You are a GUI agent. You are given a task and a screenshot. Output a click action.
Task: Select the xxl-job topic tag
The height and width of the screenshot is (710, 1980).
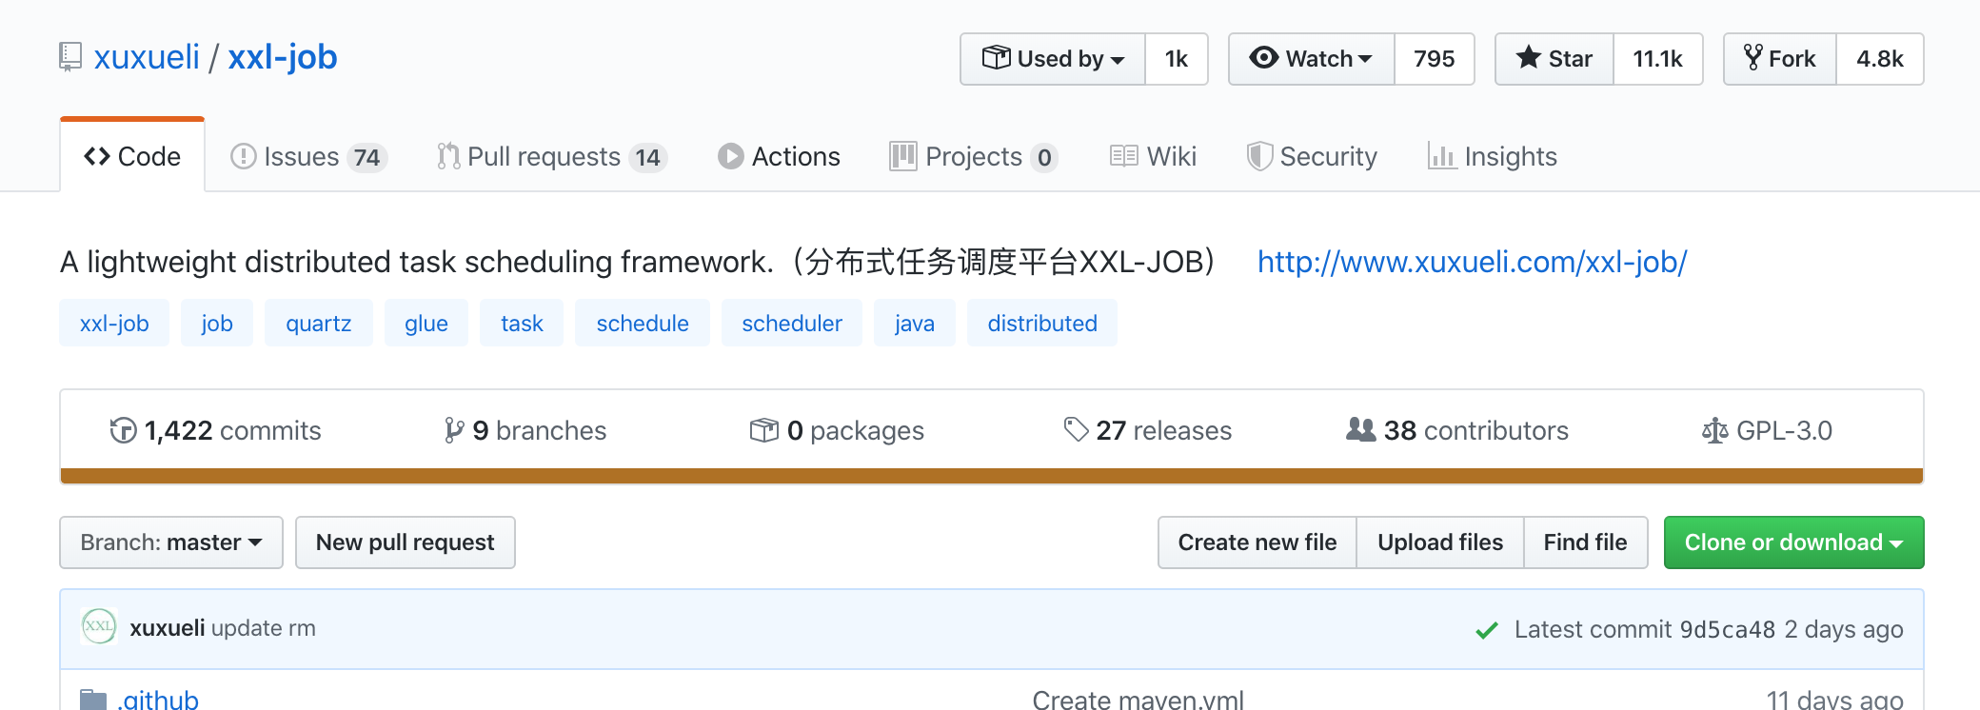tap(114, 323)
